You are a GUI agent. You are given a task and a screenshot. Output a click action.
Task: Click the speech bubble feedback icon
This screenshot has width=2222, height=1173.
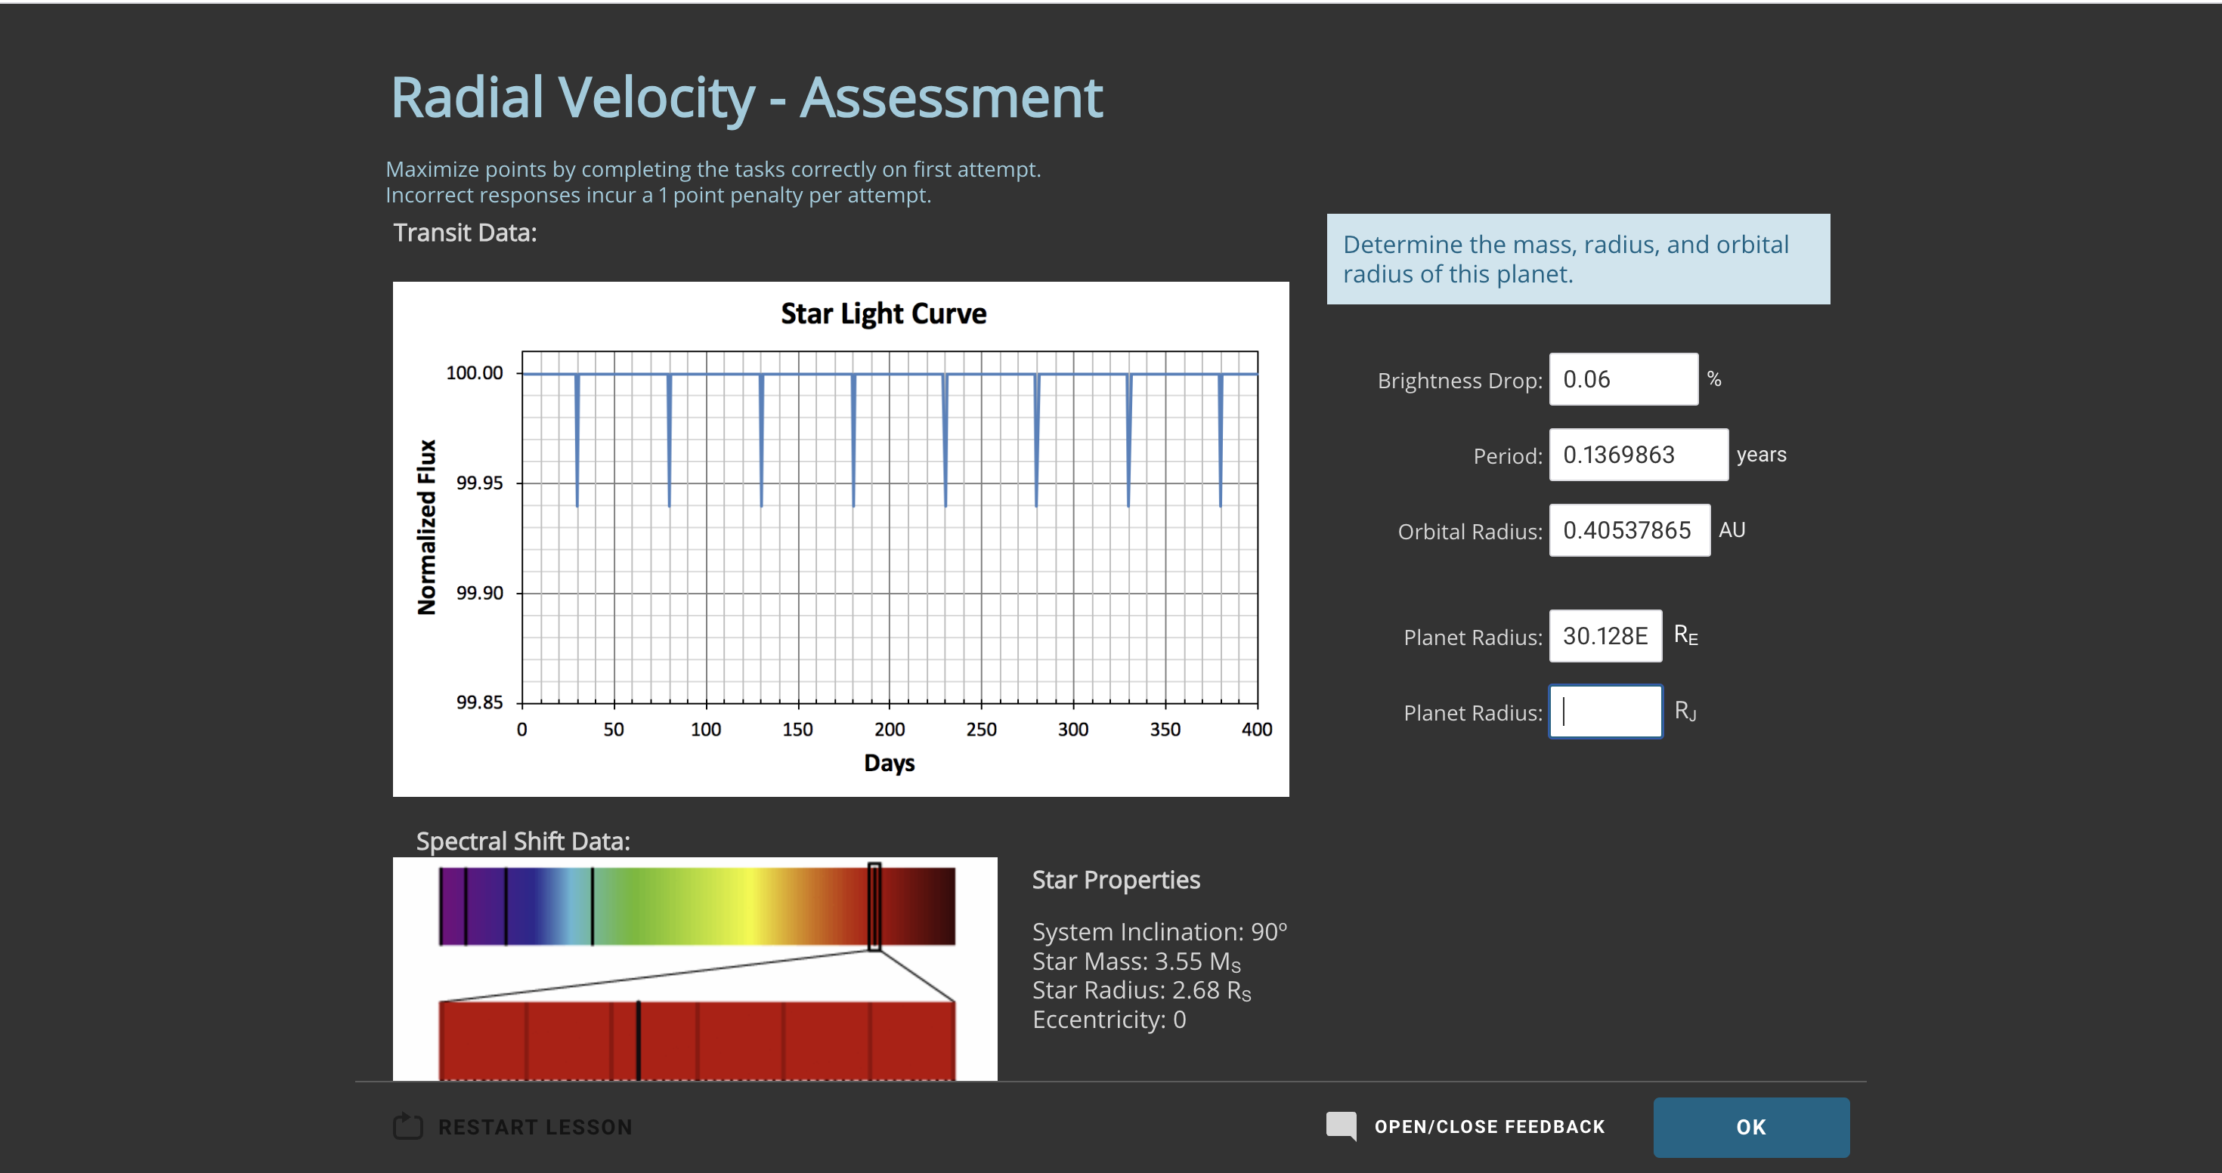click(x=1342, y=1125)
